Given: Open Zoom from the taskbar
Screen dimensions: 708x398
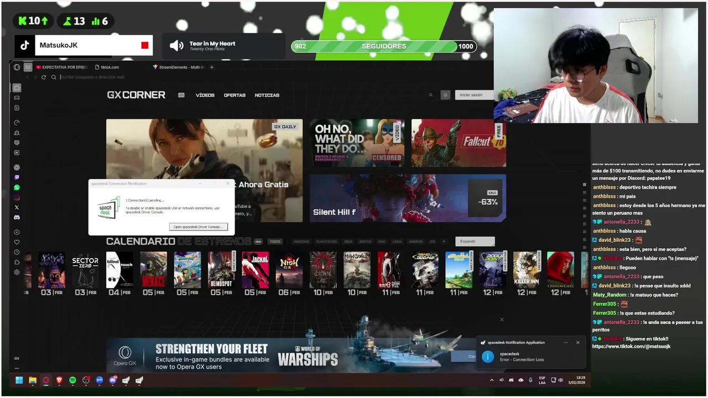Looking at the screenshot, I should coord(100,380).
